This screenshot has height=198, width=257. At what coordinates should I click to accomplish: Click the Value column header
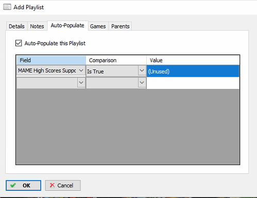coord(193,60)
